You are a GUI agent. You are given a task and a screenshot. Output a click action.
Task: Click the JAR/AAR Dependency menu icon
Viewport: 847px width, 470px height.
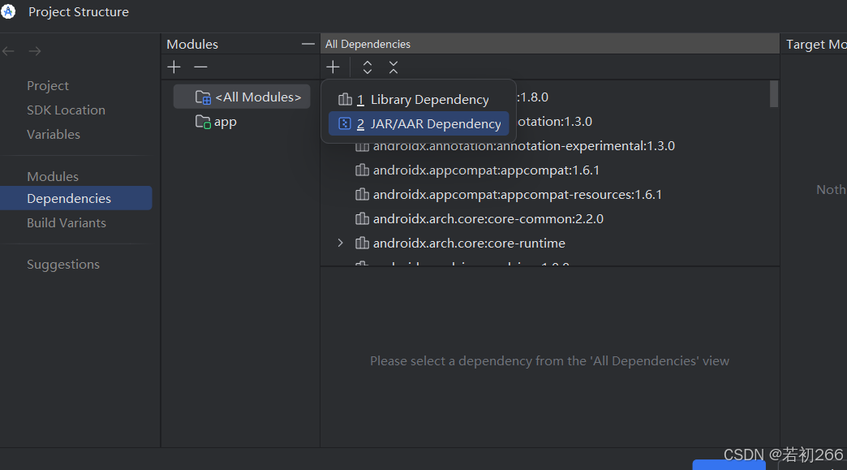click(345, 123)
